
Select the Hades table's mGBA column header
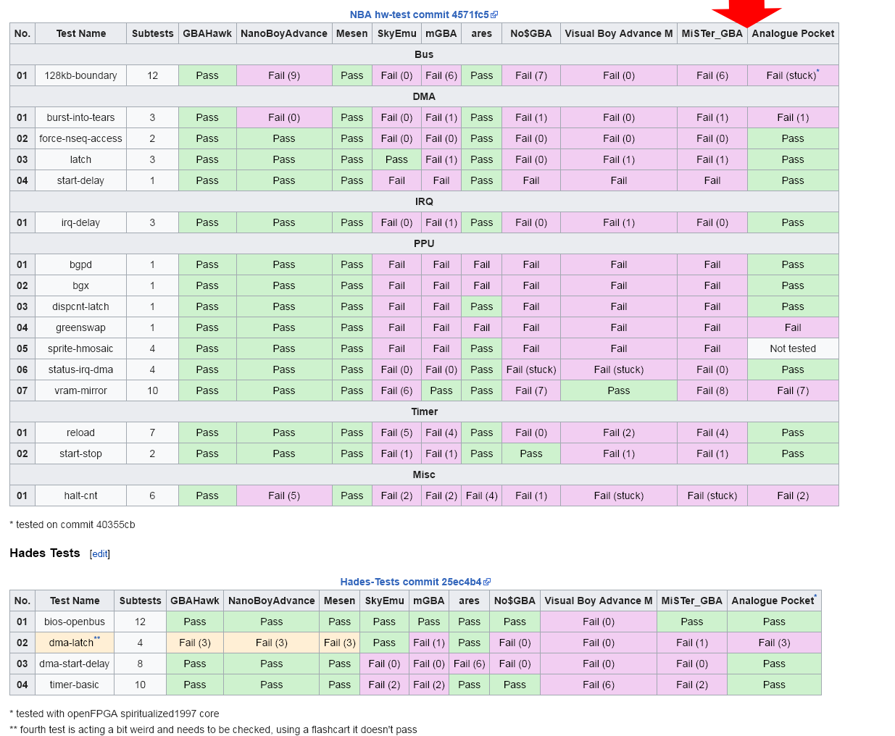429,601
